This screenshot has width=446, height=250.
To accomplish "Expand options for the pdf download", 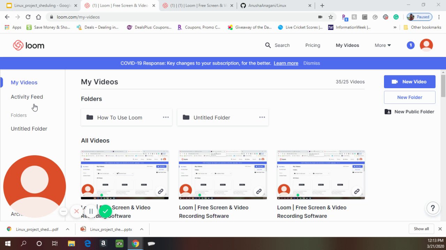I will 68,229.
